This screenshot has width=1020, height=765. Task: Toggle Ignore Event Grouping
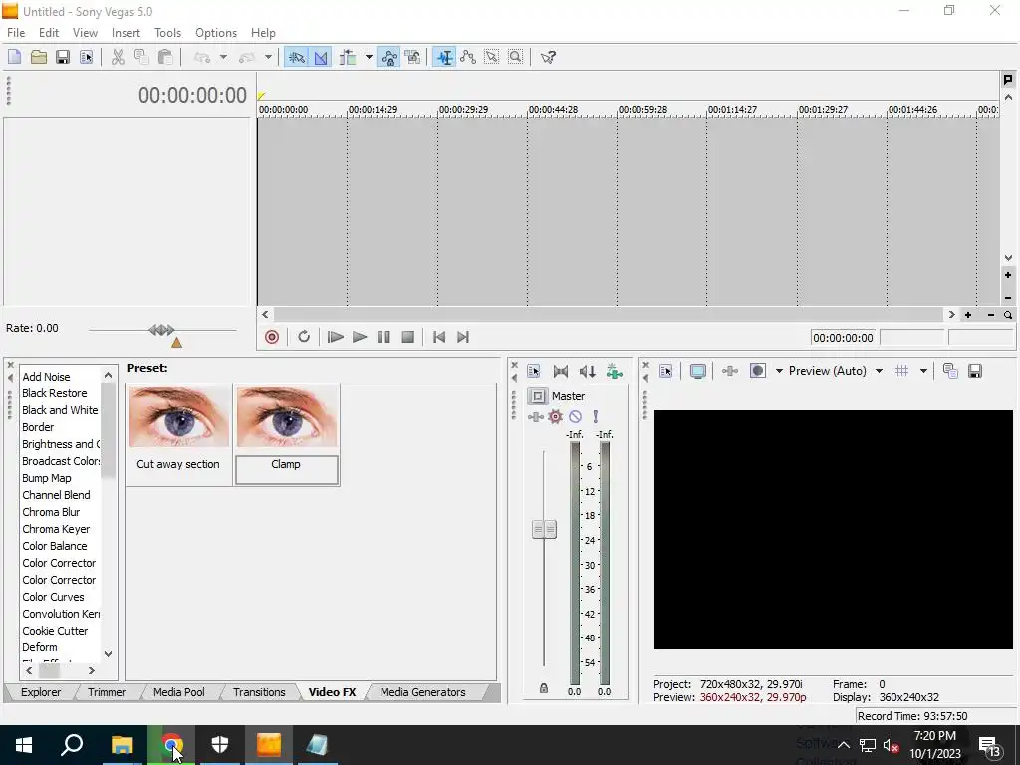413,57
